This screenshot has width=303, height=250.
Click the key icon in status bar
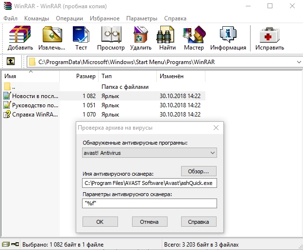[x=15, y=244]
